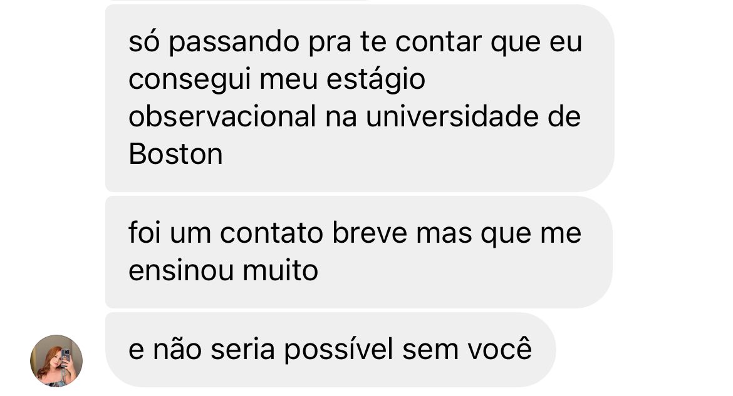Click the word 'muito' in second bubble
Image resolution: width=733 pixels, height=396 pixels.
coord(281,270)
